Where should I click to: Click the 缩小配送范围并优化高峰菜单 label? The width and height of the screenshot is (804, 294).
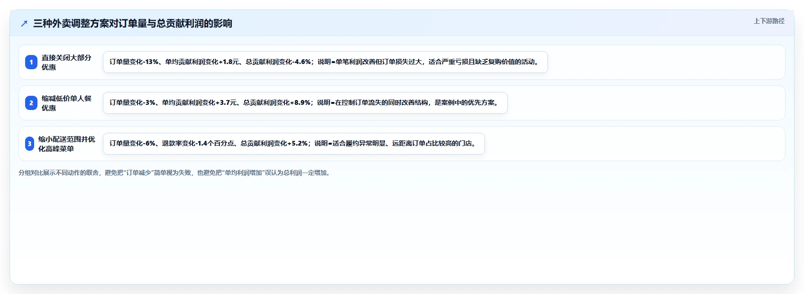67,144
